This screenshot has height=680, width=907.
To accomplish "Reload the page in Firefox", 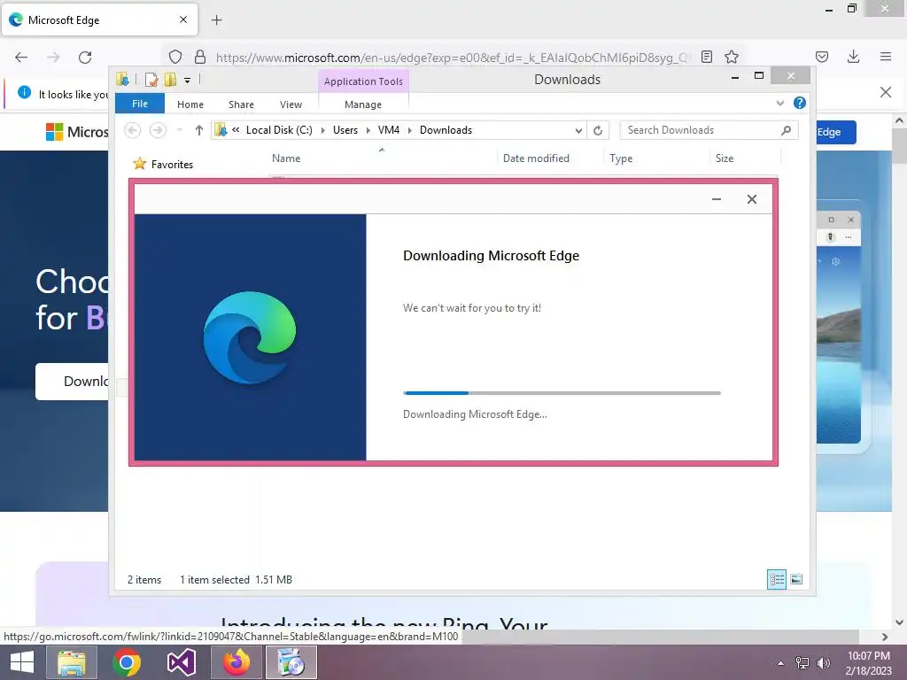I will click(85, 58).
